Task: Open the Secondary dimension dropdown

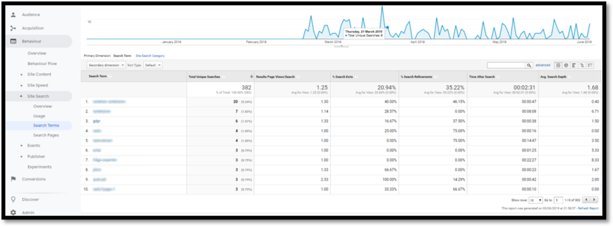Action: (106, 65)
